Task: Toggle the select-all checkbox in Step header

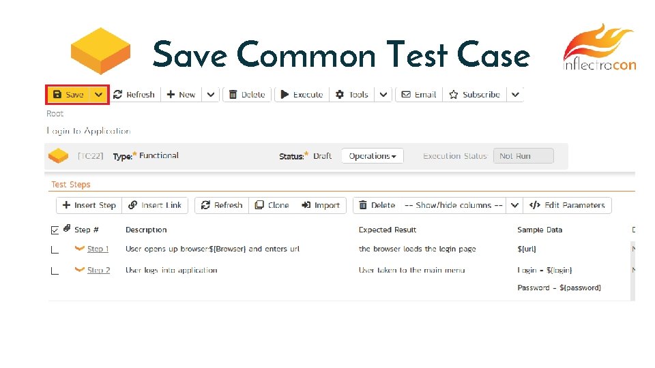Action: point(55,230)
